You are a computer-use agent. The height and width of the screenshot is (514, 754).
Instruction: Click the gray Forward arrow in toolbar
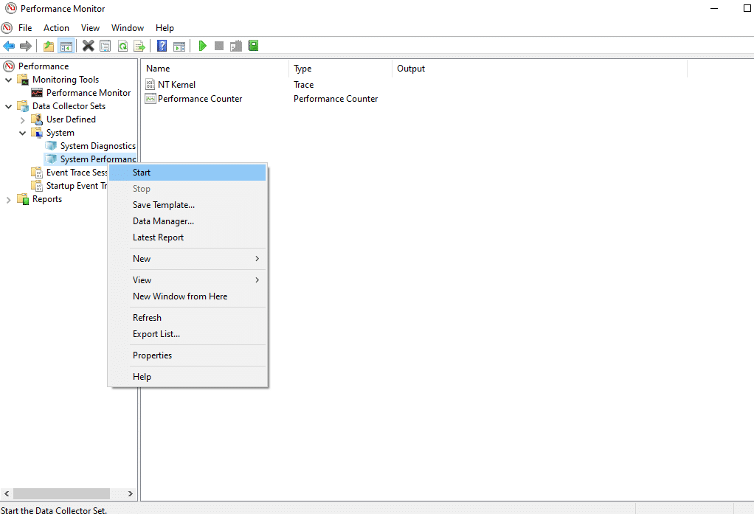pos(26,46)
